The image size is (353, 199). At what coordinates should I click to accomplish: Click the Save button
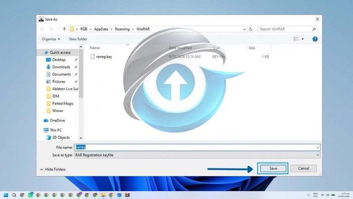(273, 168)
